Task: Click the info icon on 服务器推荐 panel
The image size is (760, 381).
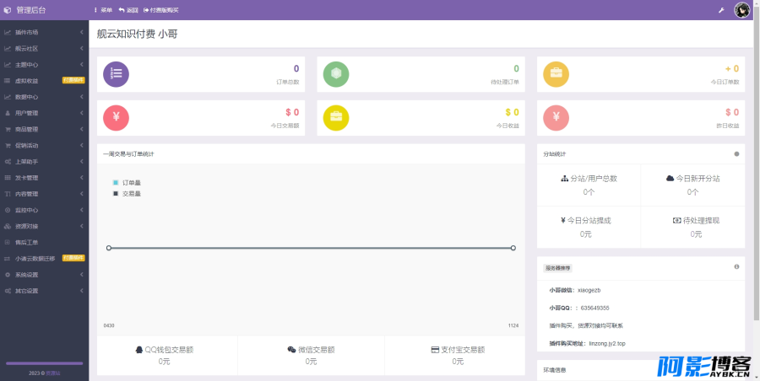Action: pyautogui.click(x=736, y=266)
